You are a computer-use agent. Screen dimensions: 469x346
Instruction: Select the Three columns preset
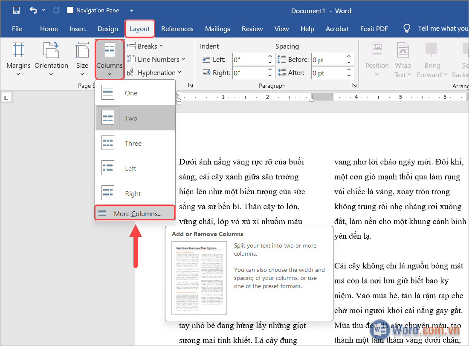point(134,143)
